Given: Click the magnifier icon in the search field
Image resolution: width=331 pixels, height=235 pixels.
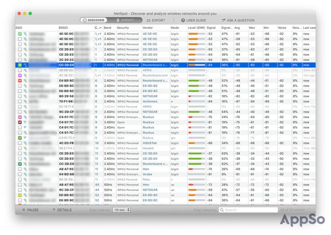Looking at the screenshot, I should pyautogui.click(x=222, y=210).
